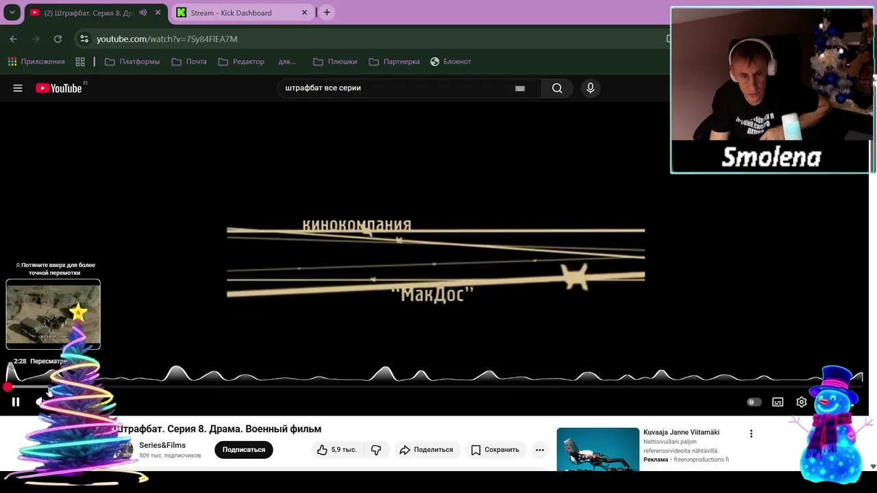Close the Штрафбат YouTube tab

tap(158, 12)
